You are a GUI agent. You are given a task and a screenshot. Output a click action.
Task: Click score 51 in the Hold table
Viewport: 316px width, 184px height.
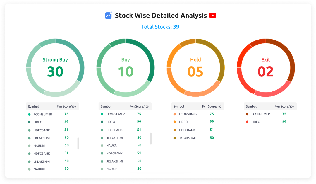(212, 130)
